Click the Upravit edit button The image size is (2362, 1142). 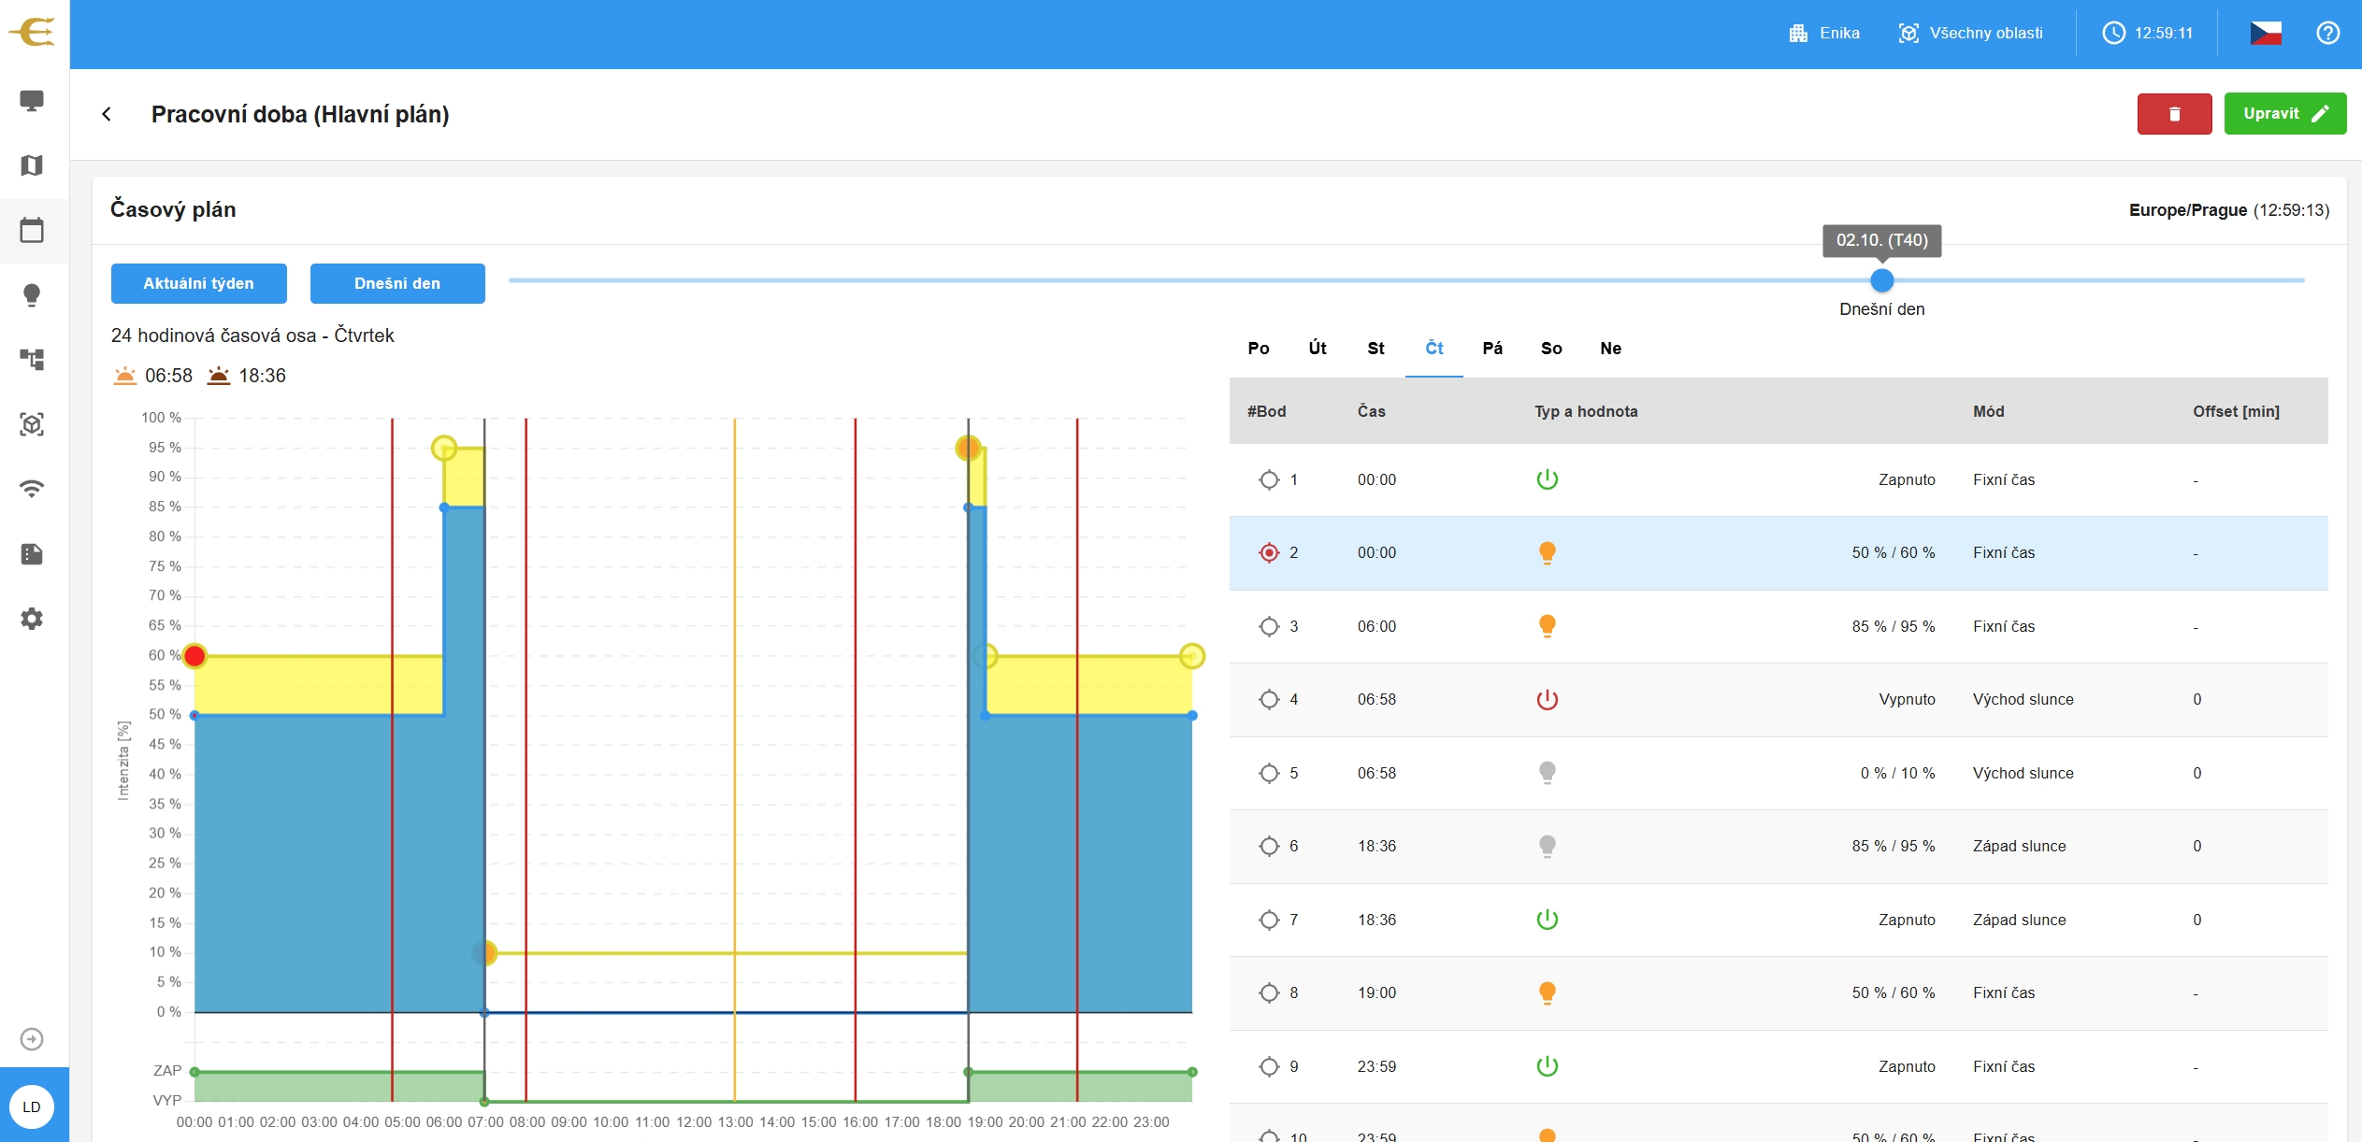click(2284, 114)
